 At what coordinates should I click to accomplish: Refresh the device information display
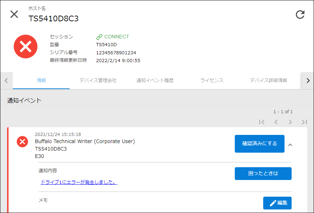300,15
